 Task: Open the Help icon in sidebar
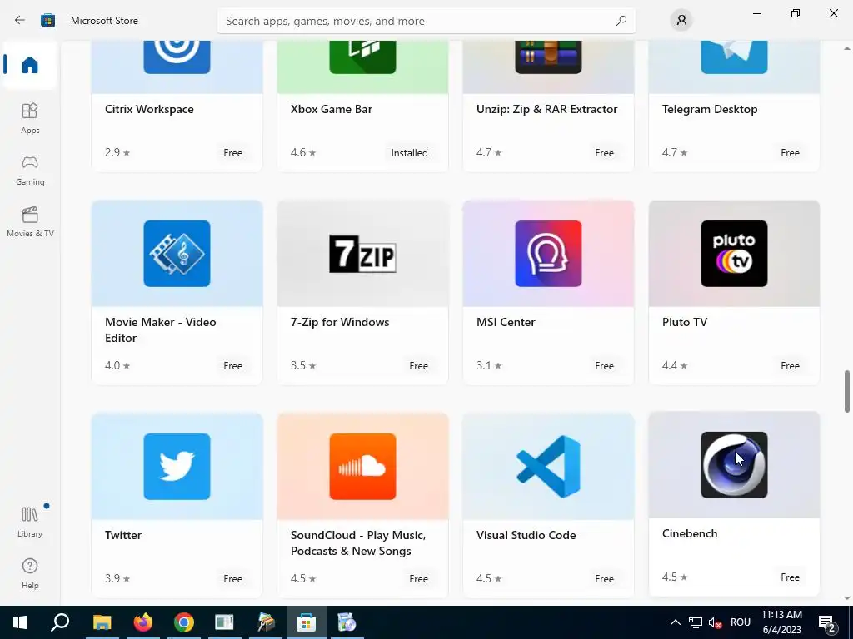pyautogui.click(x=30, y=566)
